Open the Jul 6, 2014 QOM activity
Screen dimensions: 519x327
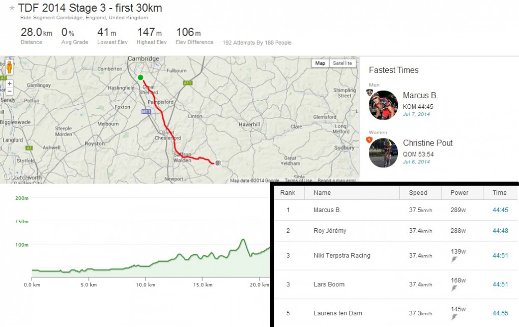416,162
